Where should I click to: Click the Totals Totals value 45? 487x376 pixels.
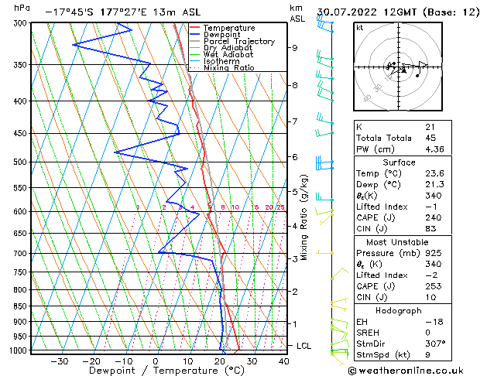[430, 138]
